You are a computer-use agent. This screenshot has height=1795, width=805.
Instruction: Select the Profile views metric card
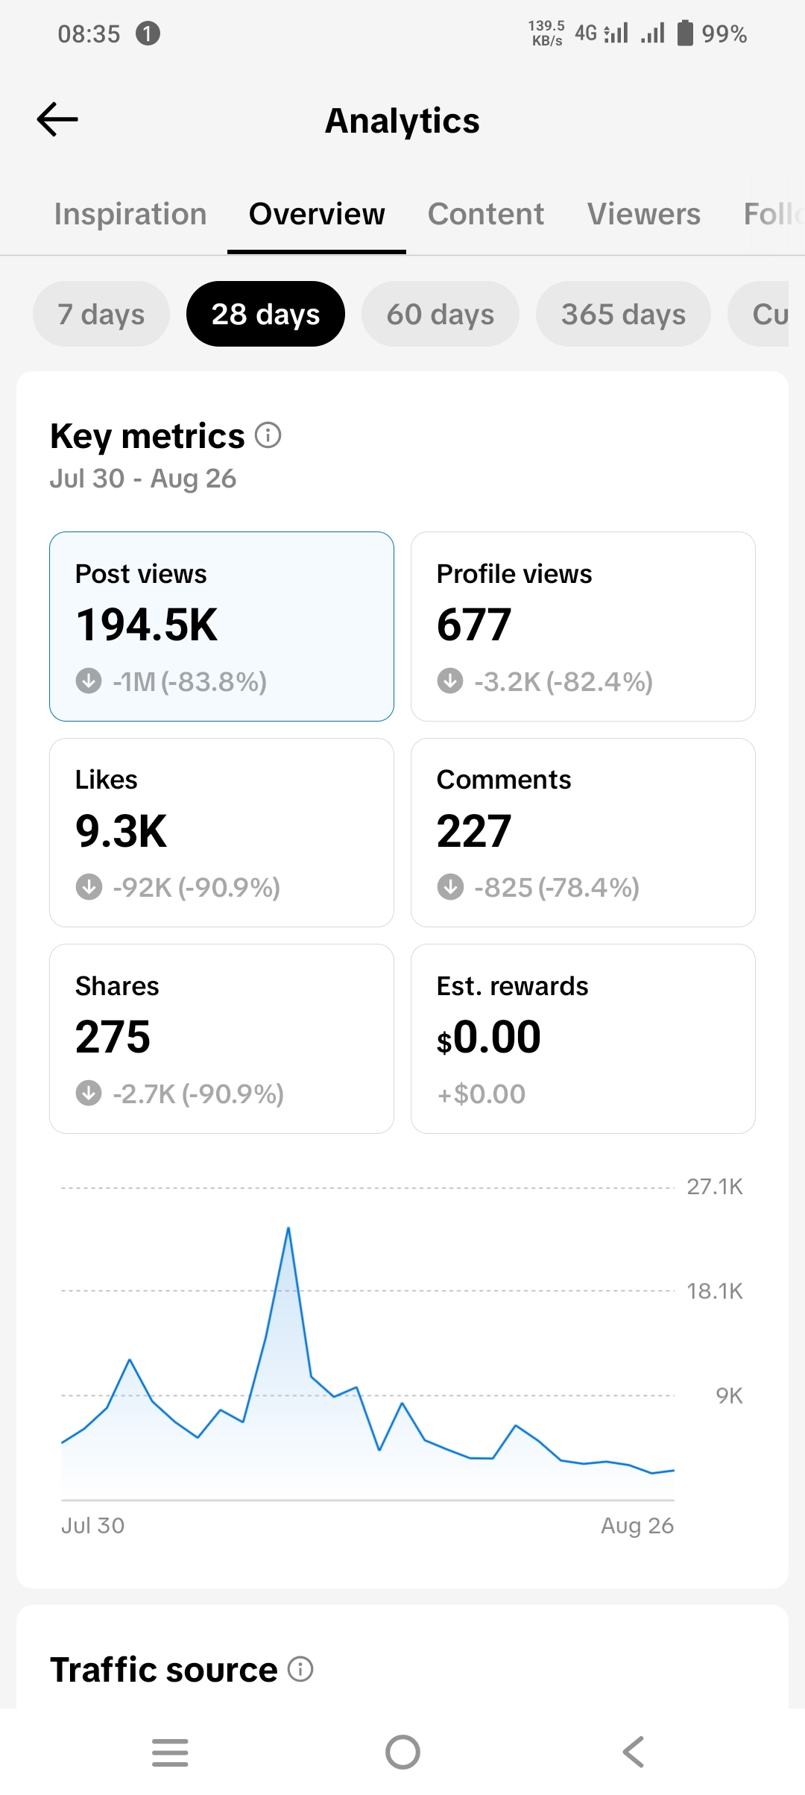tap(583, 626)
